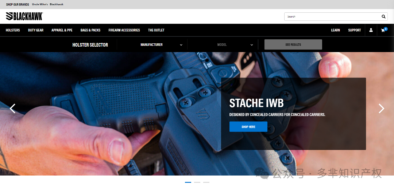This screenshot has width=394, height=189.
Task: Open the Holsters menu
Action: (13, 30)
